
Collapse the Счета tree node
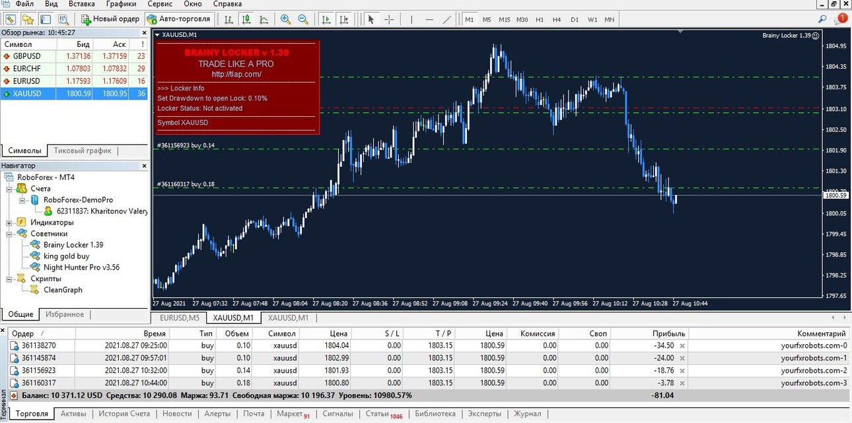[9, 188]
